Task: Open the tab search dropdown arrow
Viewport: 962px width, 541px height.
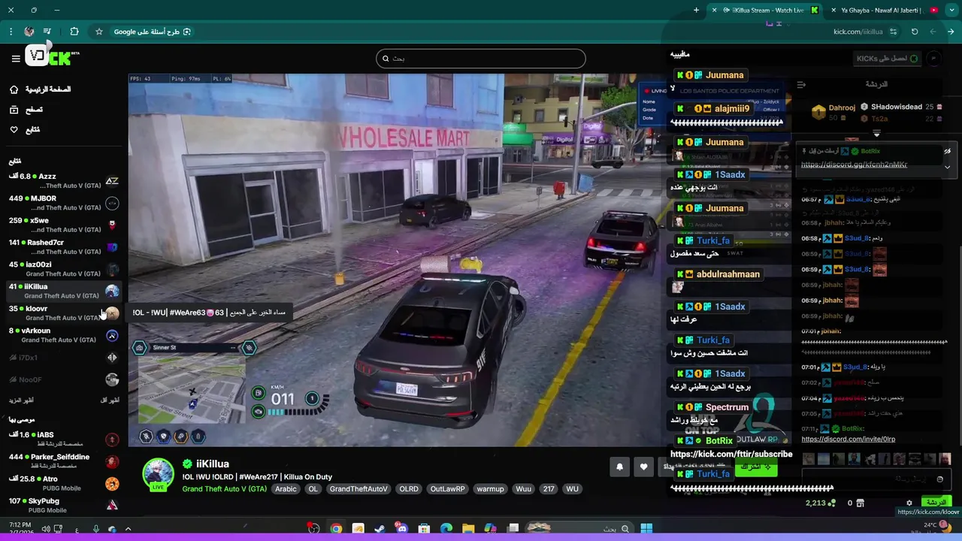Action: [951, 11]
